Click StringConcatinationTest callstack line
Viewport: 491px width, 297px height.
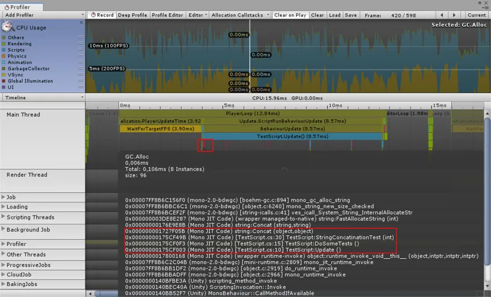259,237
